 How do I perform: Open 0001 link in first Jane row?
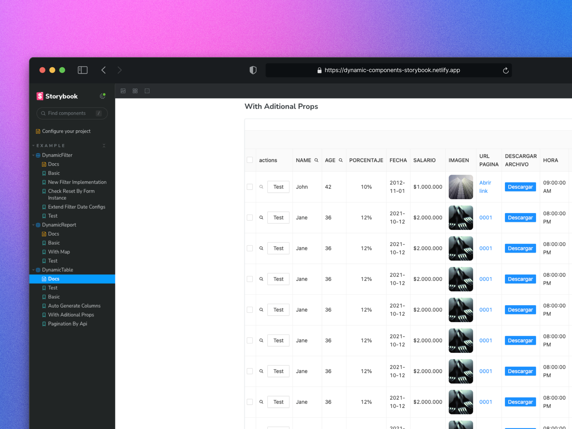[486, 217]
